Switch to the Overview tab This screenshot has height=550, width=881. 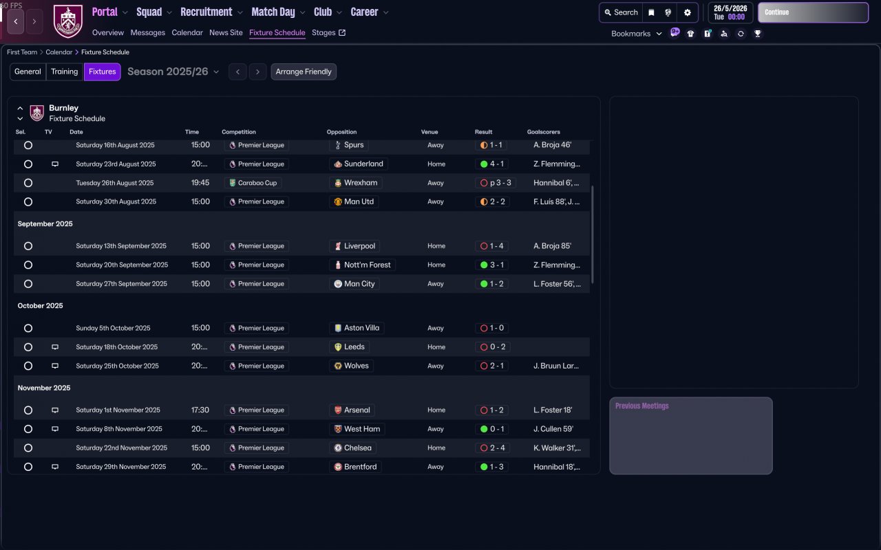[108, 32]
